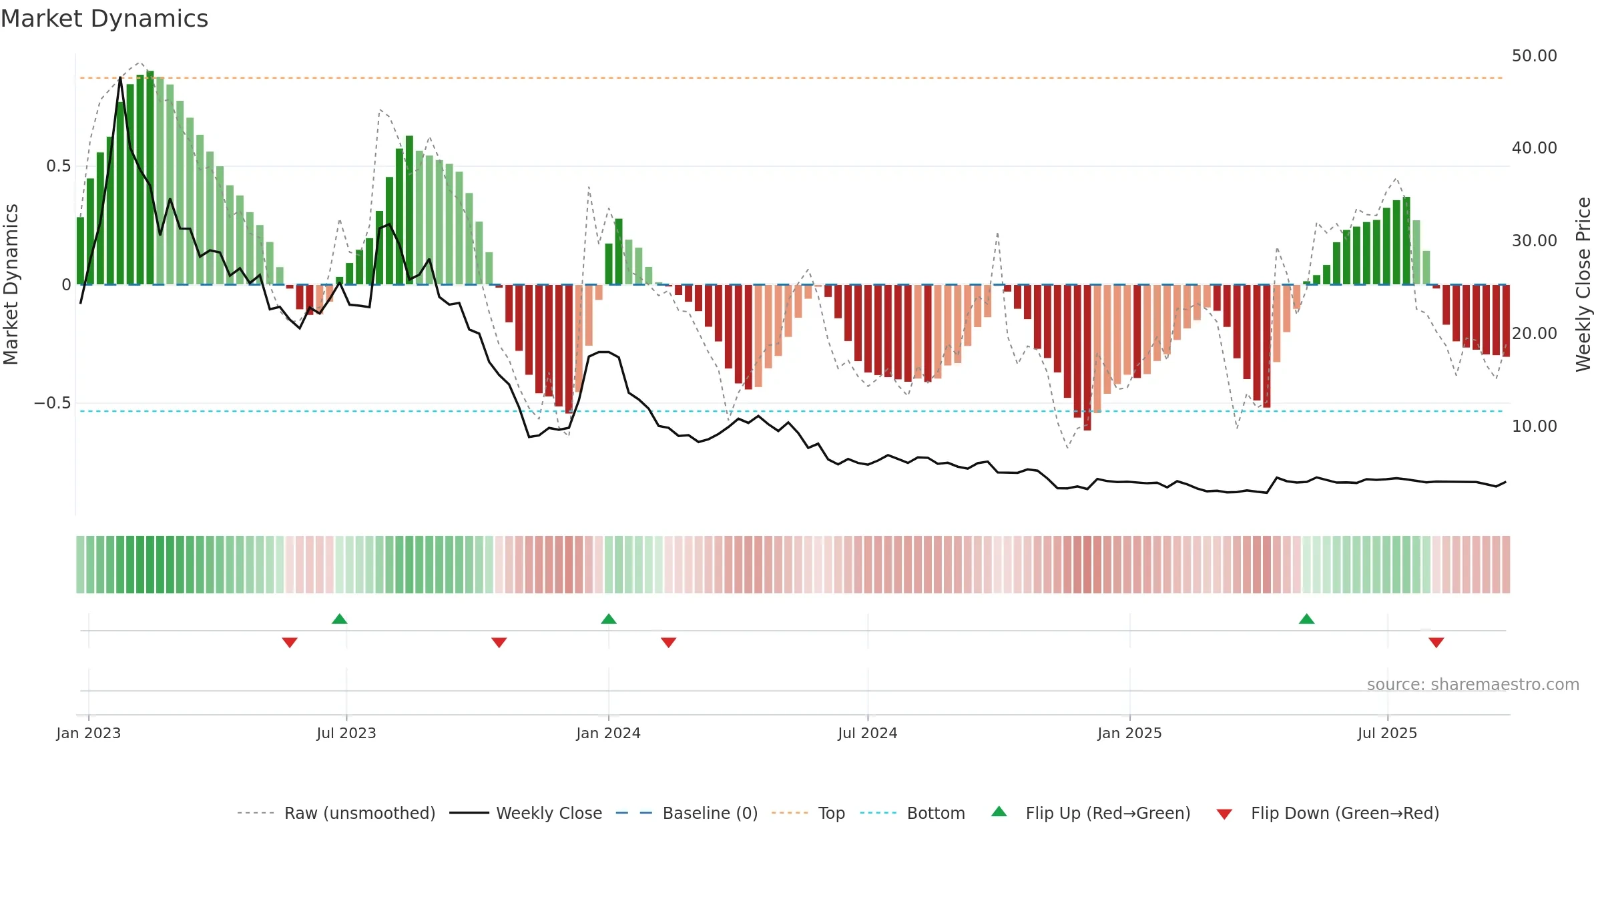Toggle the Raw (unsmoothed) legend entry
The height and width of the screenshot is (901, 1602).
pyautogui.click(x=336, y=813)
